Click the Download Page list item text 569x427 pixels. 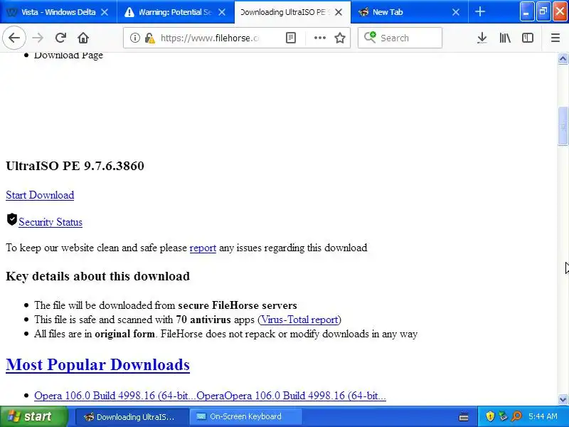pyautogui.click(x=68, y=56)
